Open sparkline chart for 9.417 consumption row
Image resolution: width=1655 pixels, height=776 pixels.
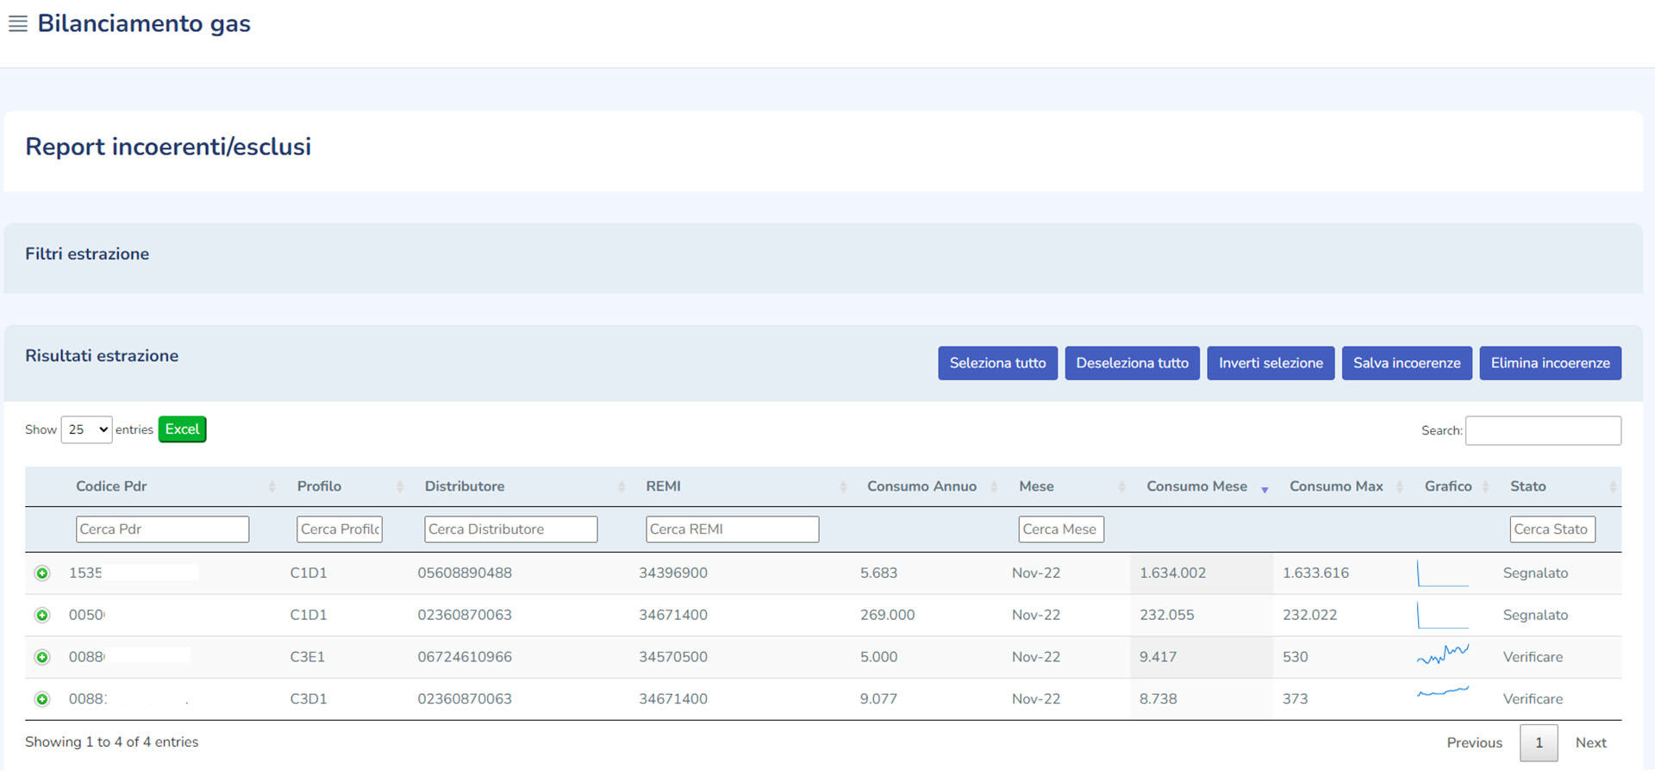tap(1442, 655)
